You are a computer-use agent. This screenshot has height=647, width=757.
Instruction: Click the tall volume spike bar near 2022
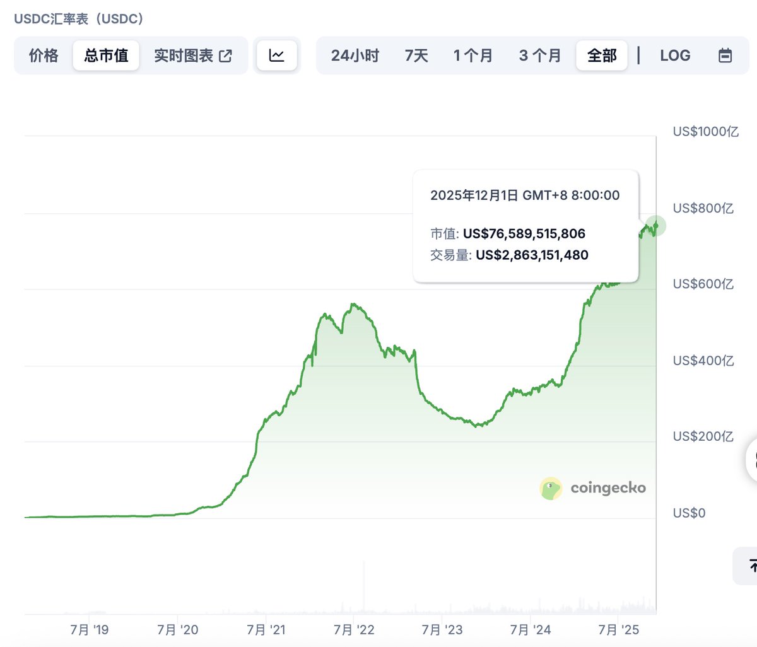point(364,586)
